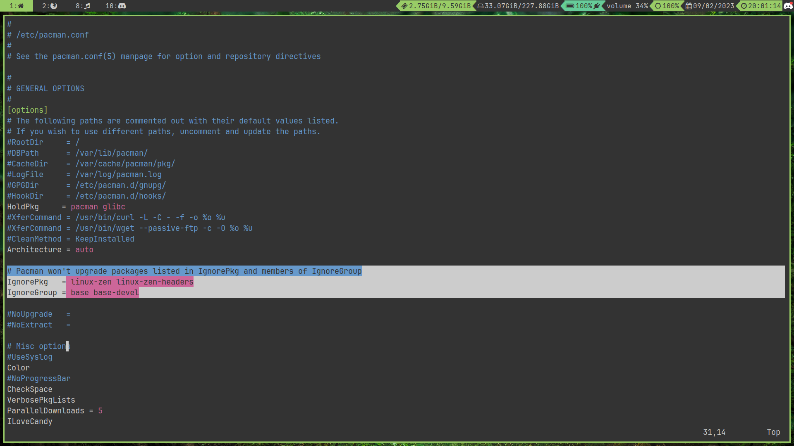Click the Architecture auto value
Screen dimensions: 794x446
84,250
